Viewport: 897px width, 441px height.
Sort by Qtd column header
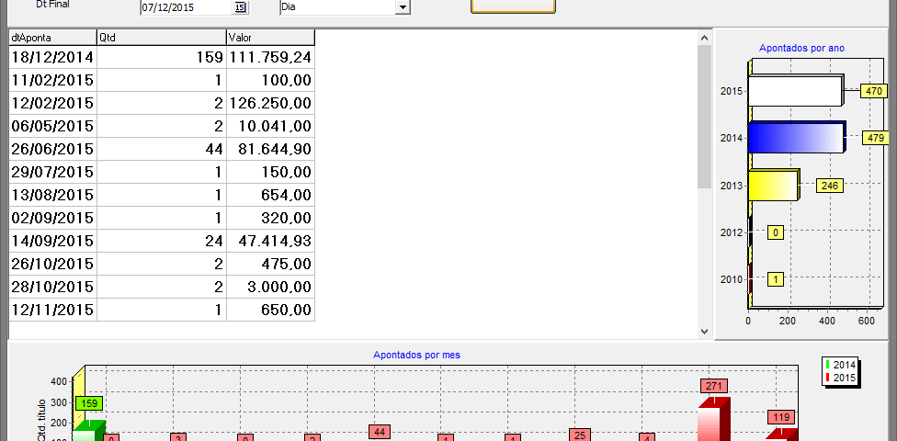tap(161, 37)
